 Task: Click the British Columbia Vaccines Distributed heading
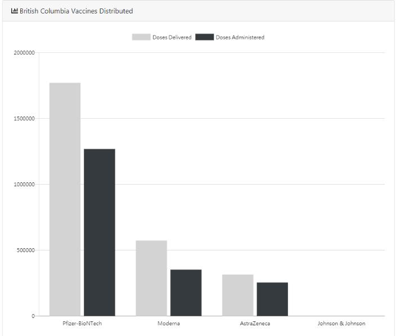coord(76,11)
